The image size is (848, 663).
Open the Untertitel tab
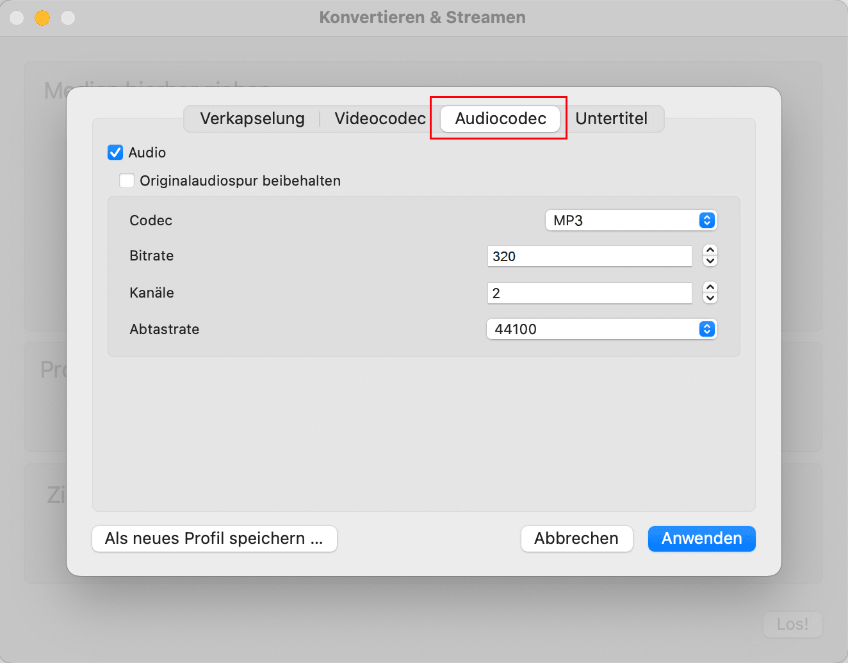611,118
